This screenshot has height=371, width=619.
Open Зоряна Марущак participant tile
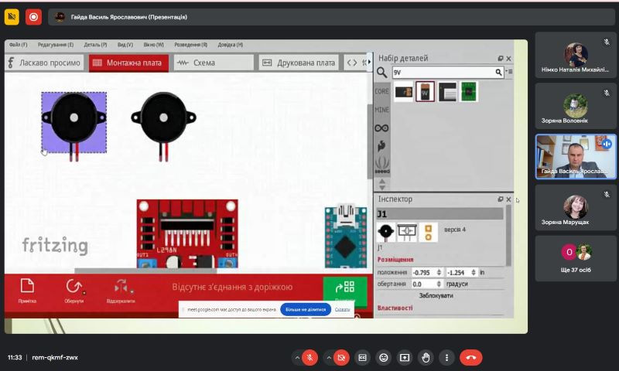point(575,208)
